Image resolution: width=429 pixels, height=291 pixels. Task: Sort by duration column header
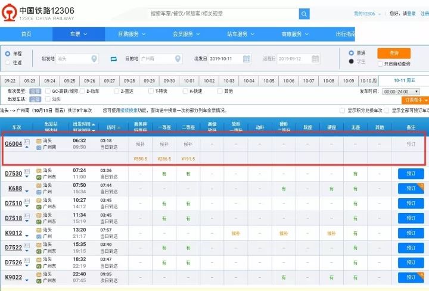click(114, 127)
